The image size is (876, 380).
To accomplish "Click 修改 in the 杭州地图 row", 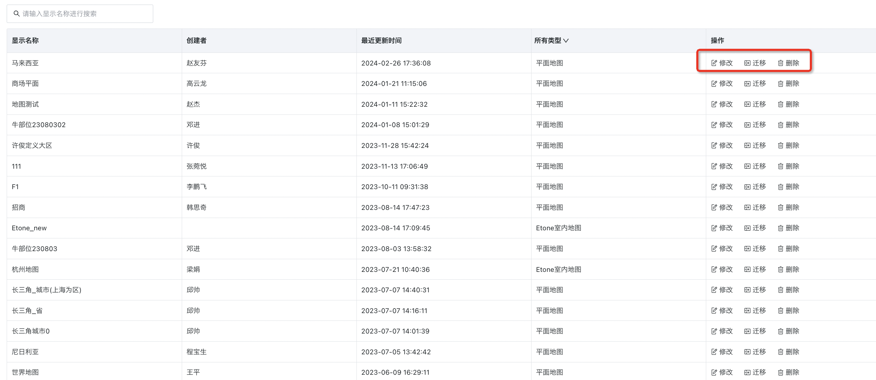I will tap(722, 269).
